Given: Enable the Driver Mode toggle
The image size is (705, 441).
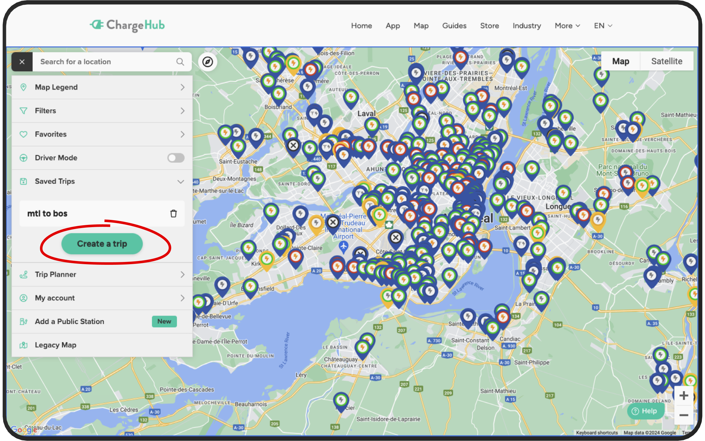Looking at the screenshot, I should [x=176, y=158].
